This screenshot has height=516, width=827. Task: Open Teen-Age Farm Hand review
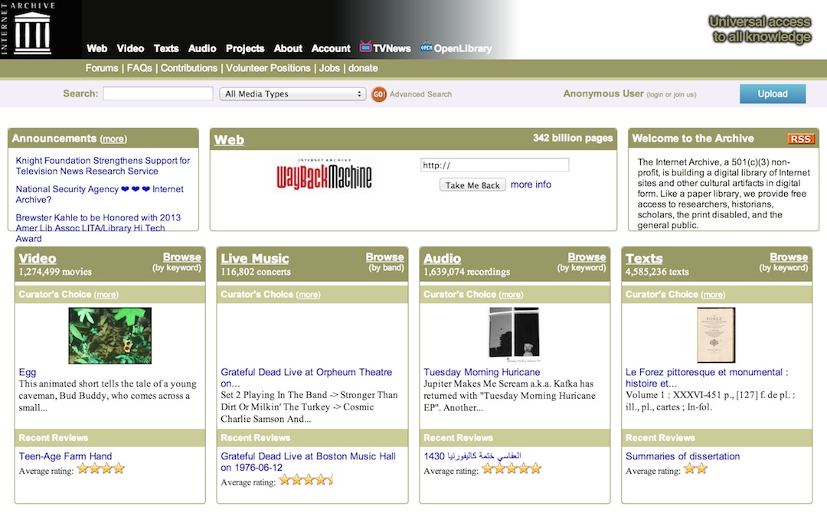(x=65, y=456)
